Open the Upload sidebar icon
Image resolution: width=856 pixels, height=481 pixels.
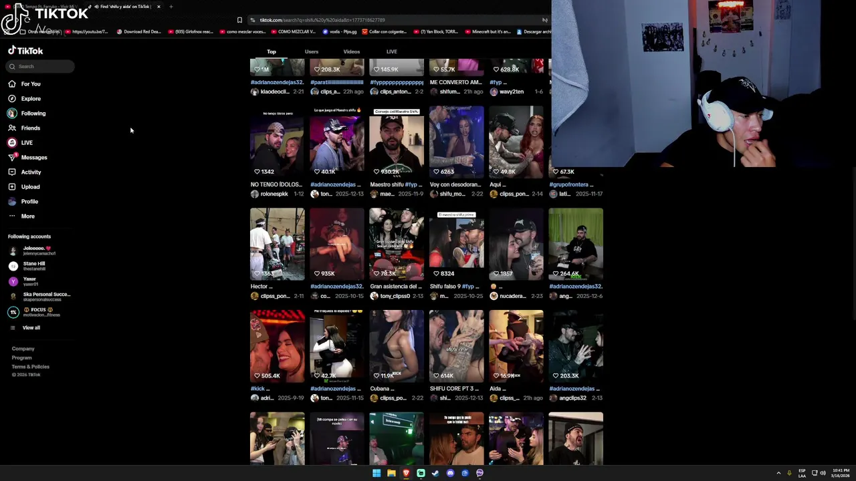click(12, 186)
